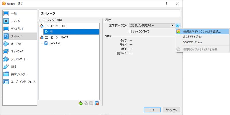Viewport: 230px width, 115px height.
Task: Click the SATA controller icon
Action: pyautogui.click(x=42, y=37)
